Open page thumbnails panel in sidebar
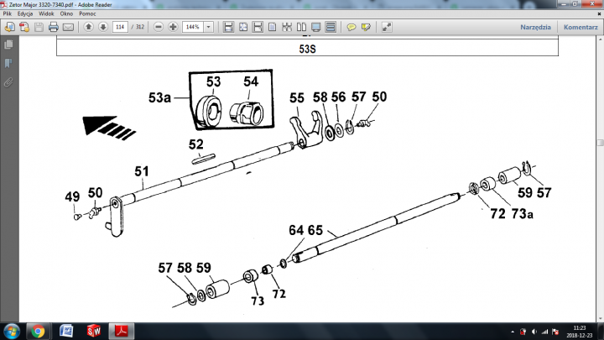Viewport: 604px width, 340px height. pyautogui.click(x=8, y=45)
